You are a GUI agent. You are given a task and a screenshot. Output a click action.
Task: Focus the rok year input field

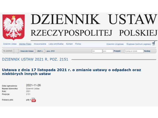tap(97, 51)
